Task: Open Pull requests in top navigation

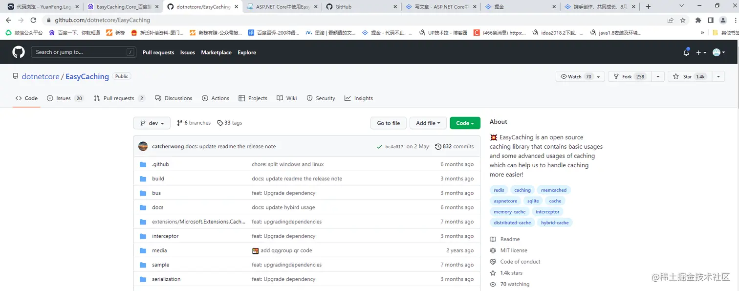Action: click(158, 52)
